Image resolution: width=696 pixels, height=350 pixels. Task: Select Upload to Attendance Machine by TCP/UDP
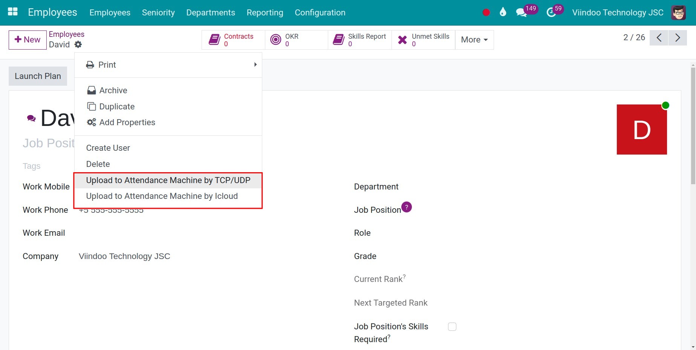(168, 180)
